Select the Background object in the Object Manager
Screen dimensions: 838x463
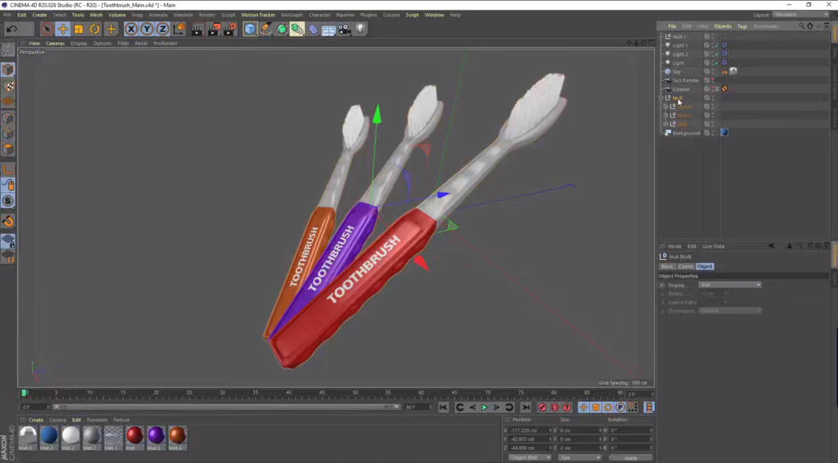(x=686, y=132)
